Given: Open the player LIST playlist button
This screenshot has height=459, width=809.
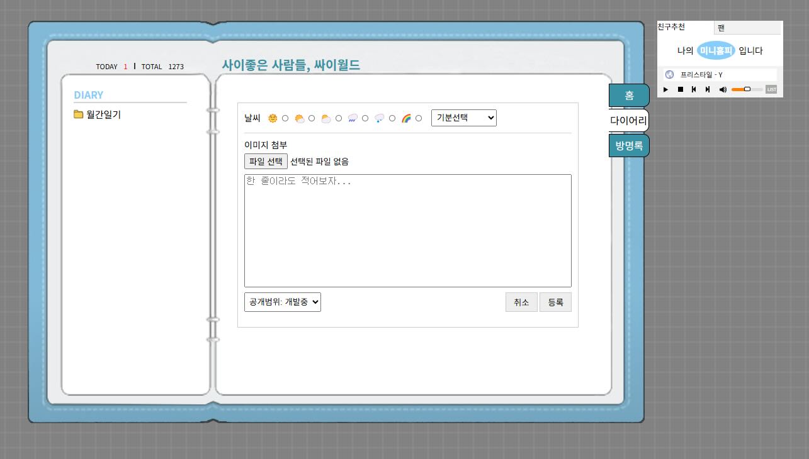Looking at the screenshot, I should pos(771,89).
